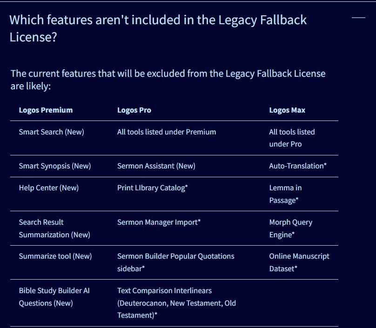Viewport: 376px width, 328px height.
Task: Select the Smart Search (New) cell
Action: click(51, 132)
